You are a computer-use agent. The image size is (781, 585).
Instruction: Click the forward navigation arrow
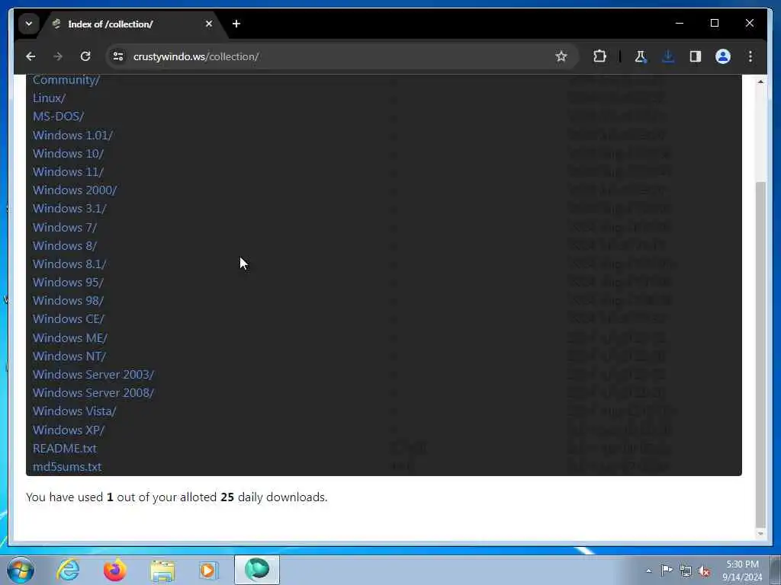[x=58, y=56]
